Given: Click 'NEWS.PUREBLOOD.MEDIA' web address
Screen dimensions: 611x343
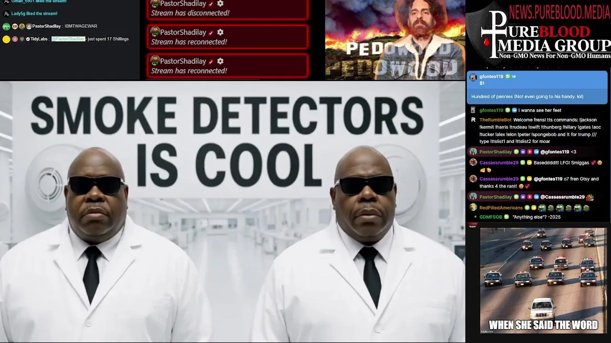Looking at the screenshot, I should tap(559, 12).
